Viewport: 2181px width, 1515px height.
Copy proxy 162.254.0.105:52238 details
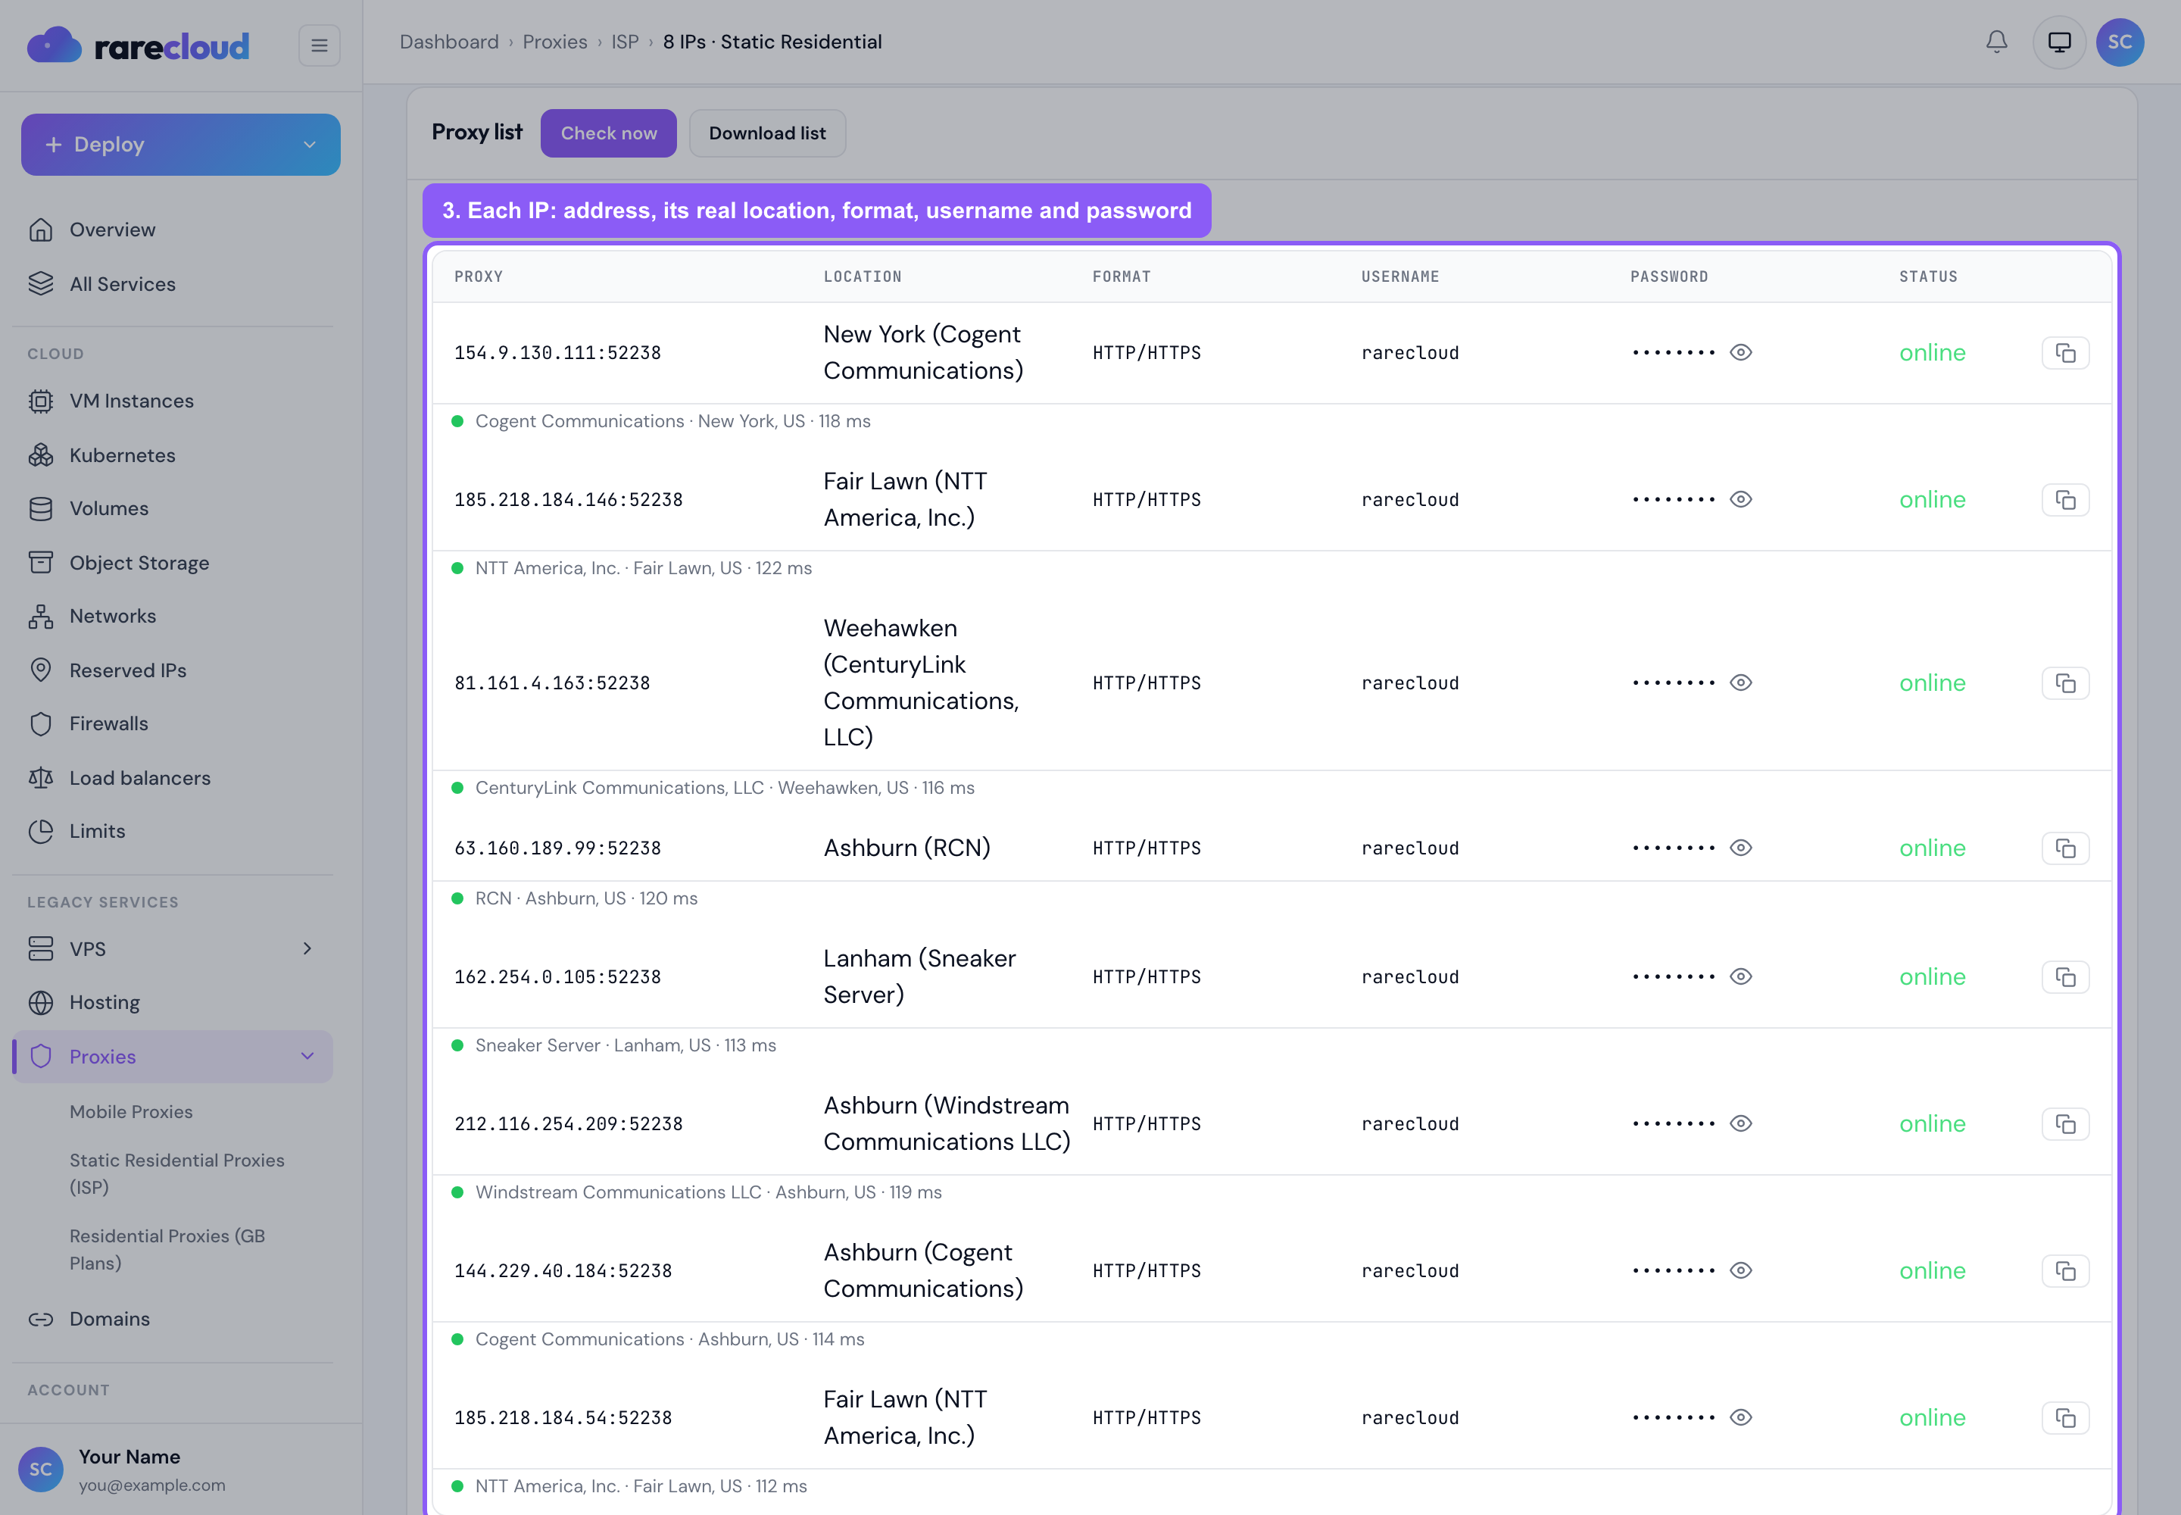tap(2065, 978)
